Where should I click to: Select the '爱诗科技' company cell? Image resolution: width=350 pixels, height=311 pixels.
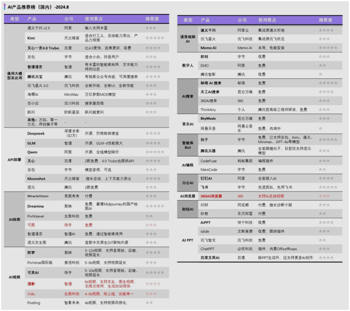[x=72, y=263]
